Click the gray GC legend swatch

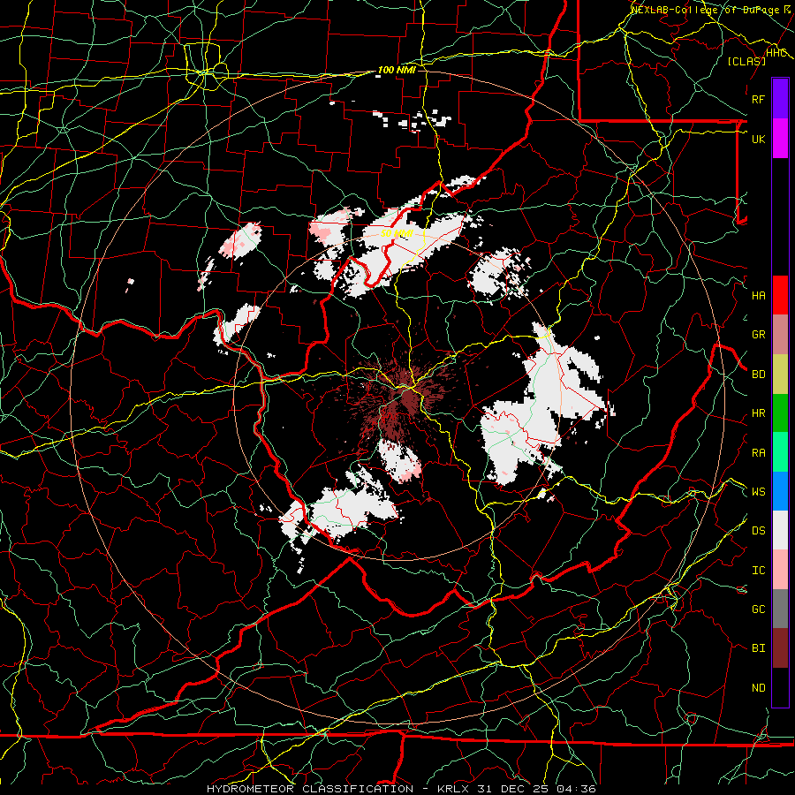click(780, 609)
